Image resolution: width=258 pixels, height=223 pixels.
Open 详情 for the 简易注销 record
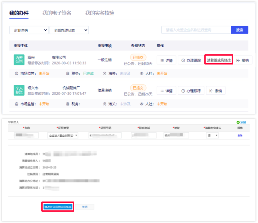166,91
